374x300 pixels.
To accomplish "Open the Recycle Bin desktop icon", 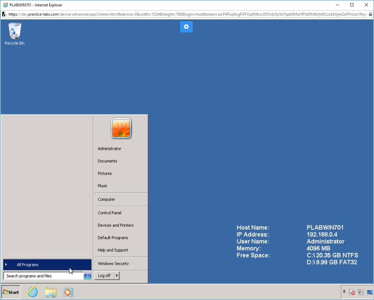I will tap(15, 34).
